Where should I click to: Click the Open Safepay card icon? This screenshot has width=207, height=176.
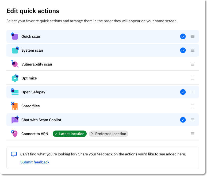point(15,92)
